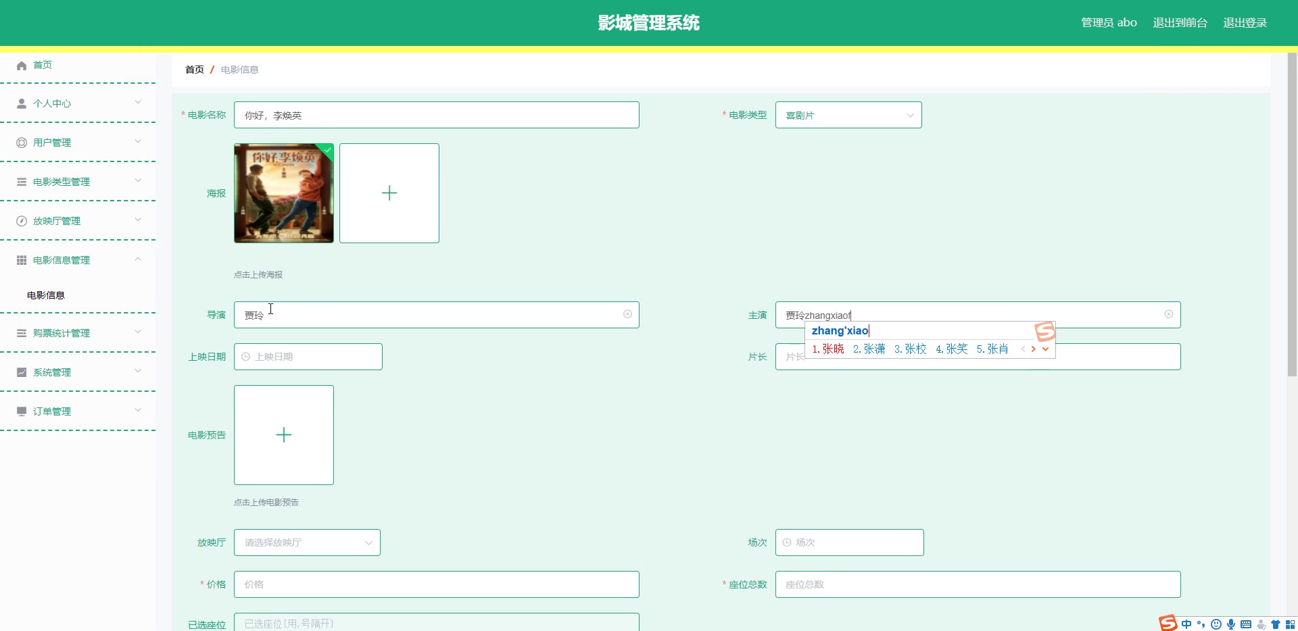Click microphone voice input in IME toolbar
This screenshot has height=631, width=1298.
coord(1231,624)
